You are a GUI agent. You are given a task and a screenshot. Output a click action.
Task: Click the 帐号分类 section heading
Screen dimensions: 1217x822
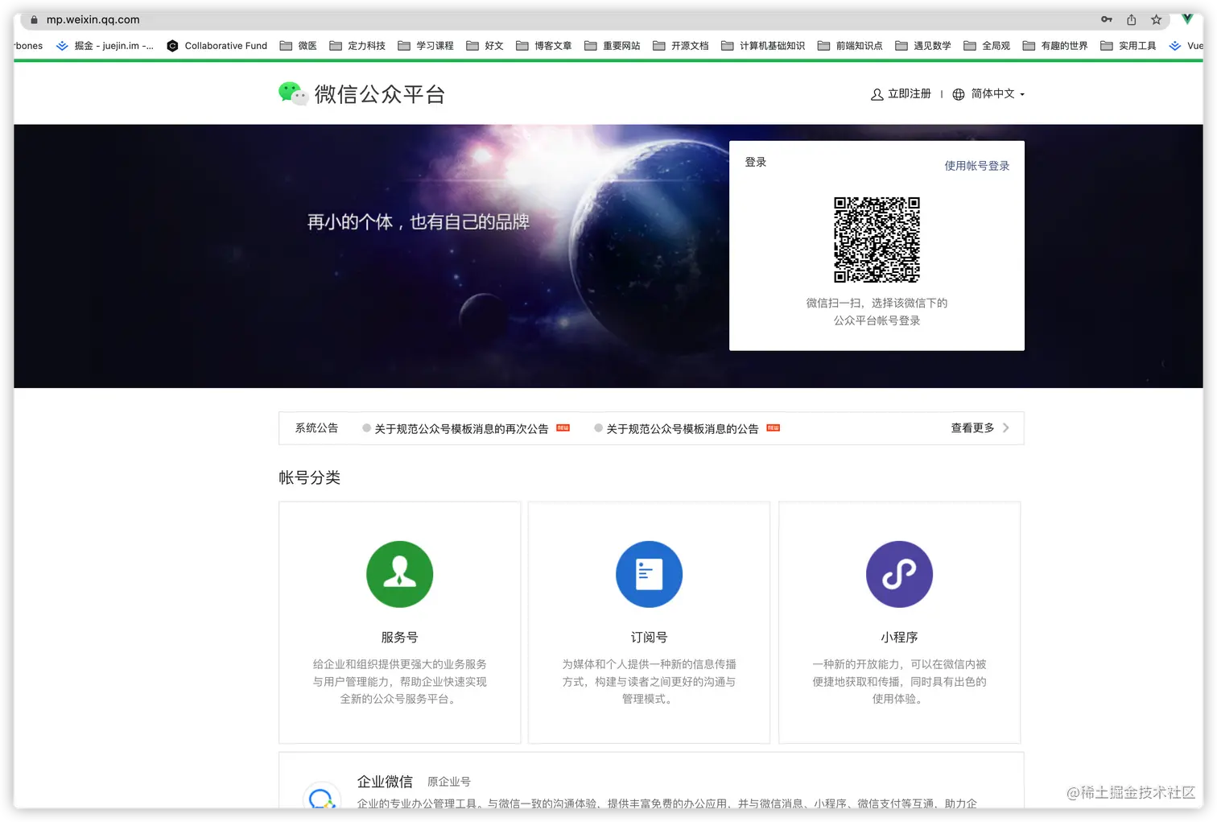(309, 477)
